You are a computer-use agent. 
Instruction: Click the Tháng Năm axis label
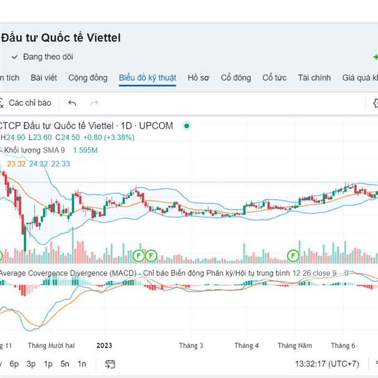(295, 346)
